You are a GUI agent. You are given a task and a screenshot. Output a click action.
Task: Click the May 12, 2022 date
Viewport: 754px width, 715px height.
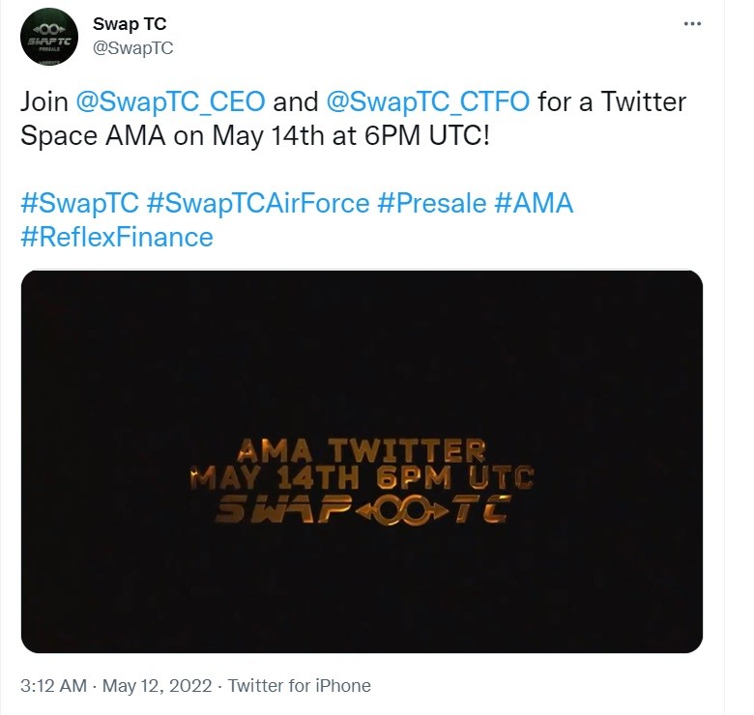tap(157, 686)
